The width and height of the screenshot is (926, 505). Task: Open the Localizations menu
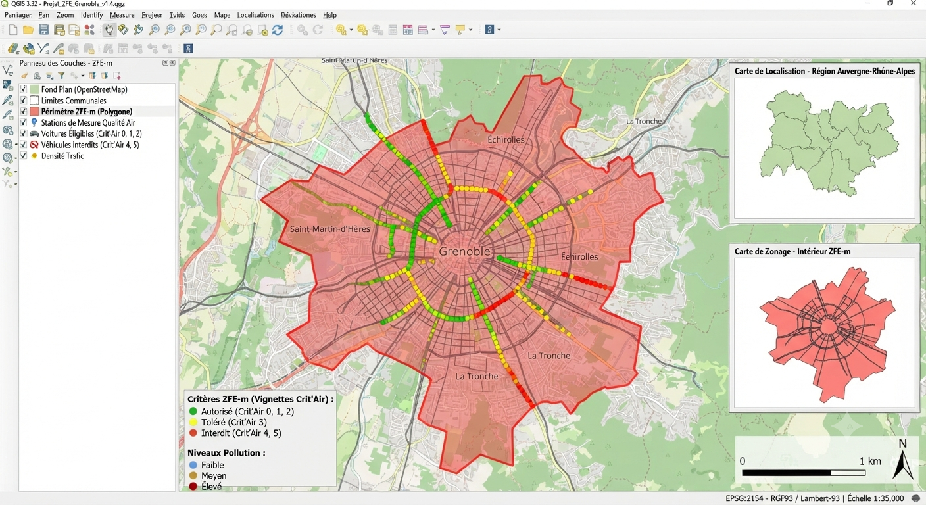[255, 15]
